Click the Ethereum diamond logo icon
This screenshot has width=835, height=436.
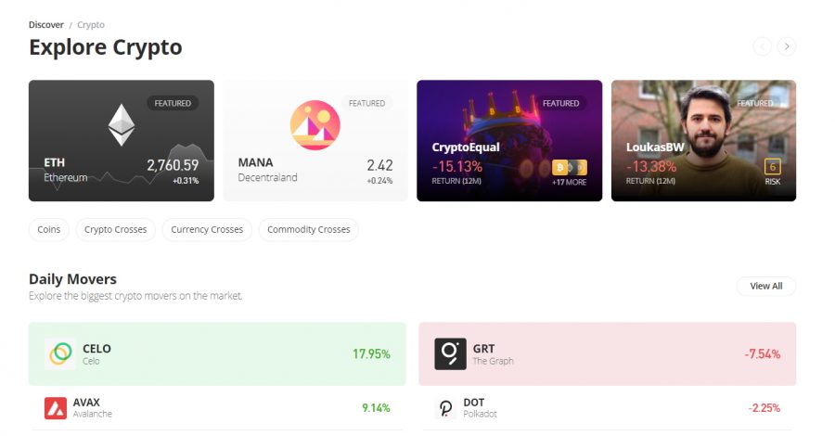(121, 125)
